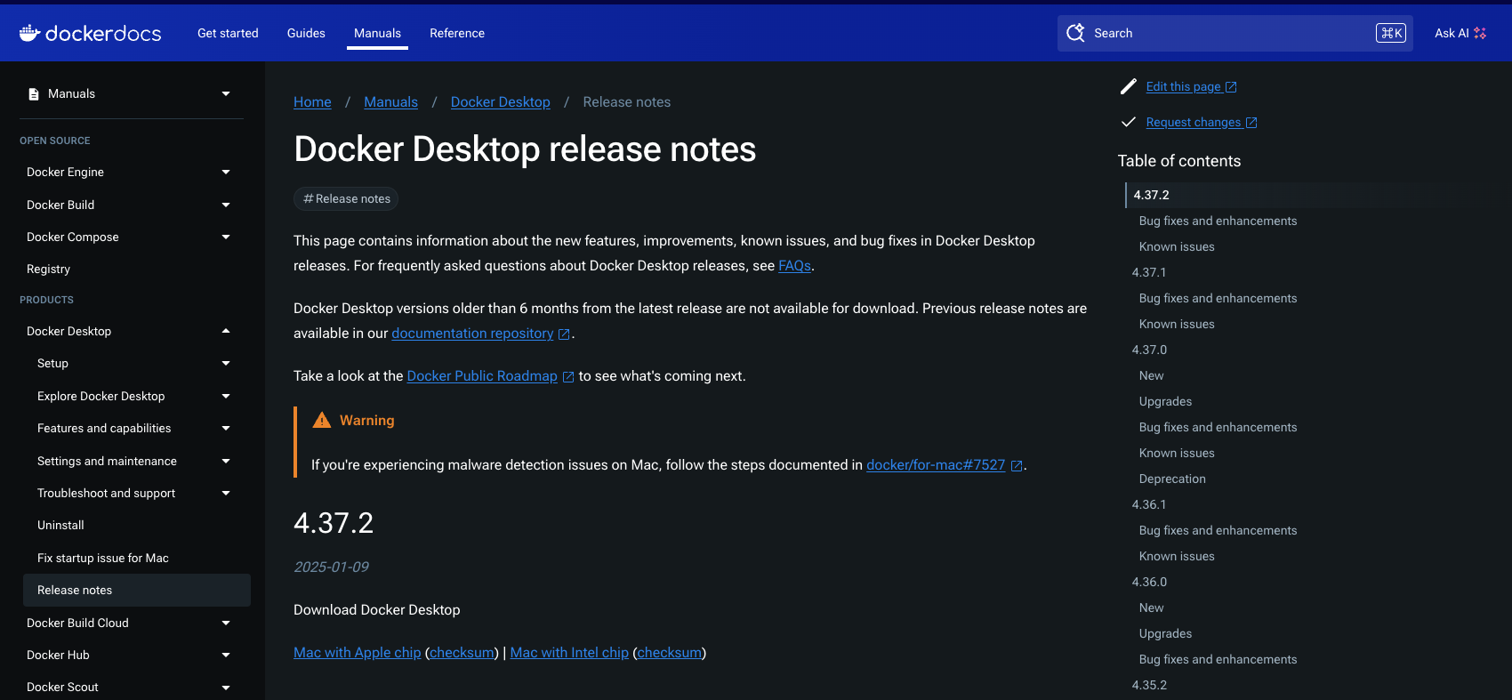
Task: Jump to 4.37.2 in table of contents
Action: click(x=1151, y=195)
